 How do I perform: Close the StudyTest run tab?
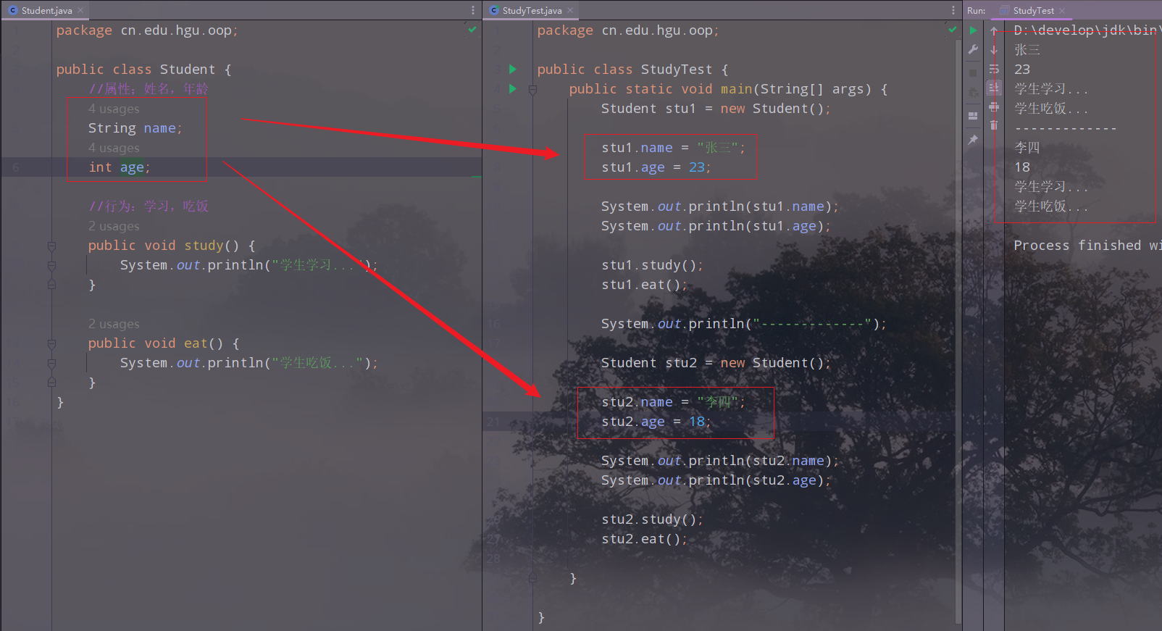(x=1062, y=10)
